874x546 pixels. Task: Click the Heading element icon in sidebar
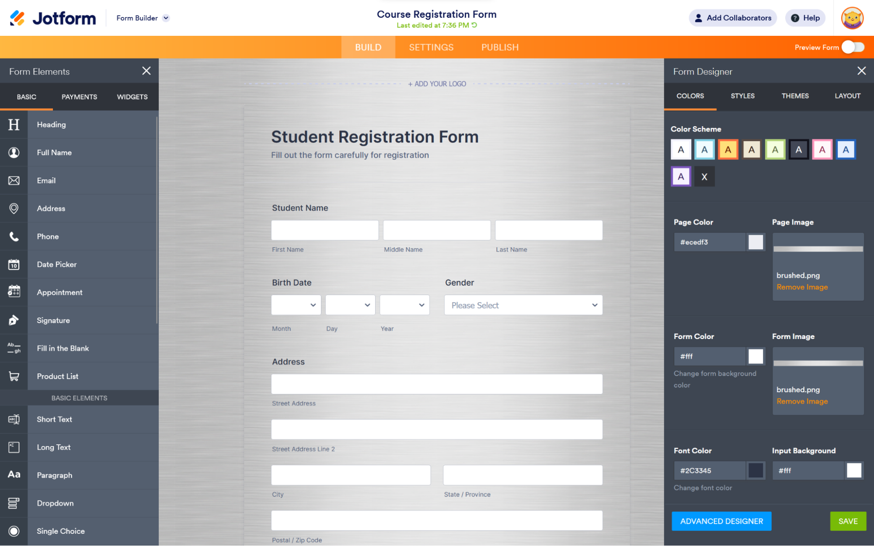click(x=14, y=124)
